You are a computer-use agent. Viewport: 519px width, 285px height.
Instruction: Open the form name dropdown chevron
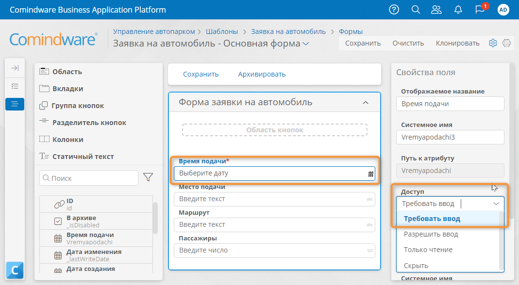(306, 44)
